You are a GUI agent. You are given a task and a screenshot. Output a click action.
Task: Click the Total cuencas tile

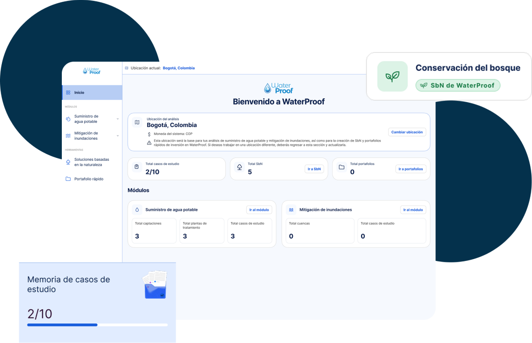tap(319, 231)
